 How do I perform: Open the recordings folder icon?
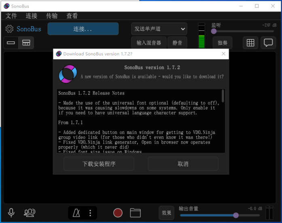click(x=135, y=213)
